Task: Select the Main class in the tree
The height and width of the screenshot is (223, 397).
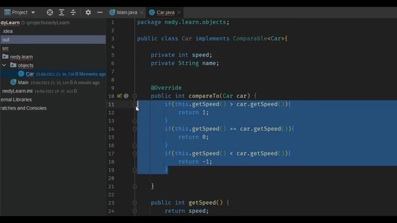Action: (x=23, y=82)
